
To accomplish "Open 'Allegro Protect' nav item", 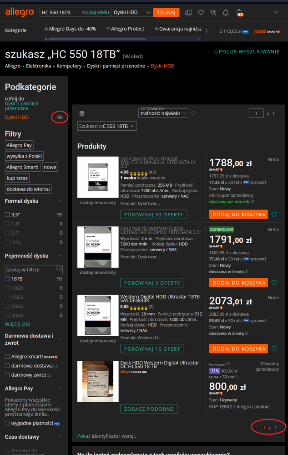I will click(x=125, y=29).
